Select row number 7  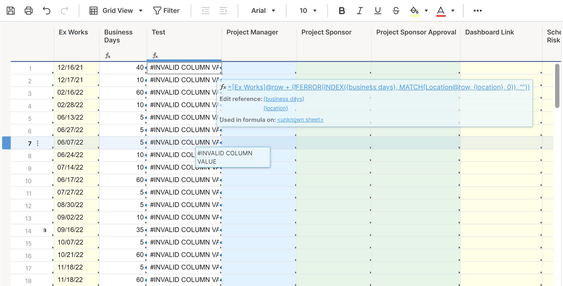coord(30,143)
